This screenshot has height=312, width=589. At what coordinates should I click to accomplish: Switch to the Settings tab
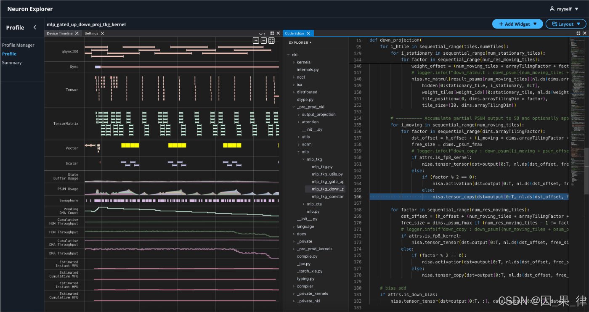[x=91, y=33]
